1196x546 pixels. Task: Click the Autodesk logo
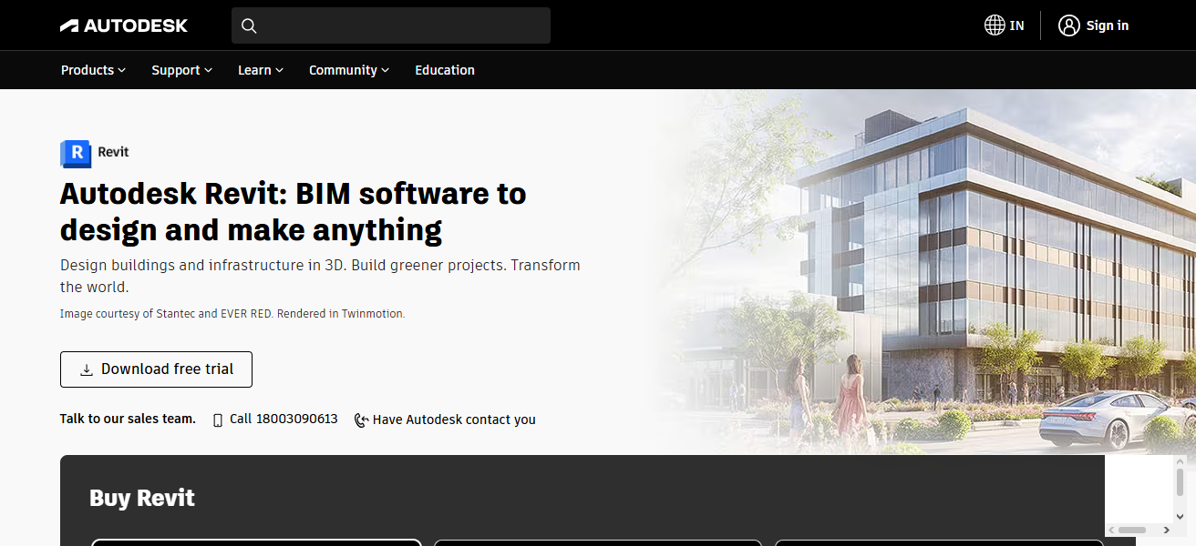click(124, 25)
